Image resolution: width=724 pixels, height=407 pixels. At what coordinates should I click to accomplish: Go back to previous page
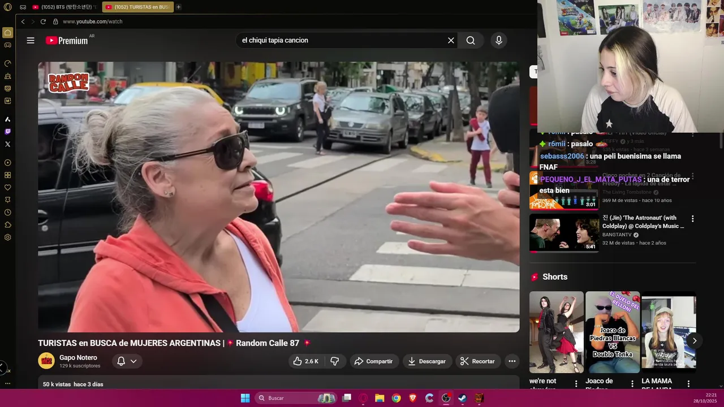(23, 21)
